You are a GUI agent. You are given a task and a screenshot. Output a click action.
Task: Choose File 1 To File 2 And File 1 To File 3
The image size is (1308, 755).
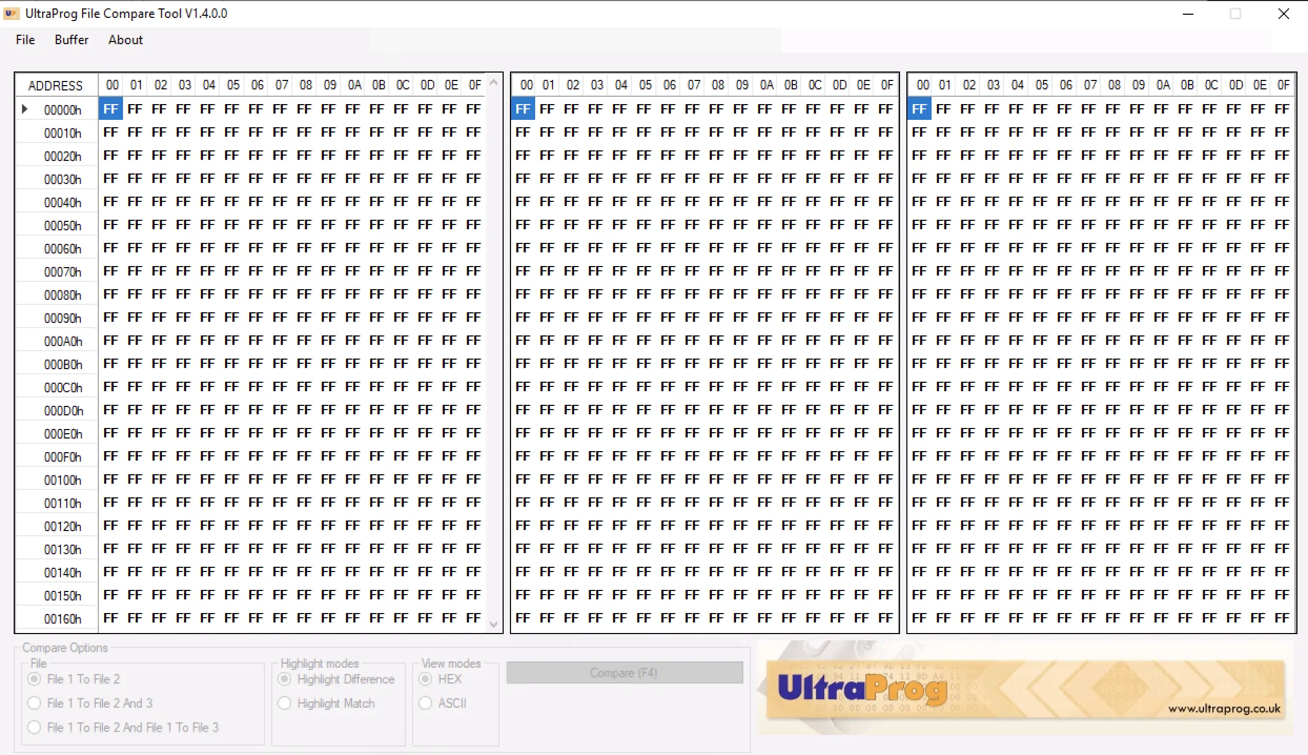35,727
